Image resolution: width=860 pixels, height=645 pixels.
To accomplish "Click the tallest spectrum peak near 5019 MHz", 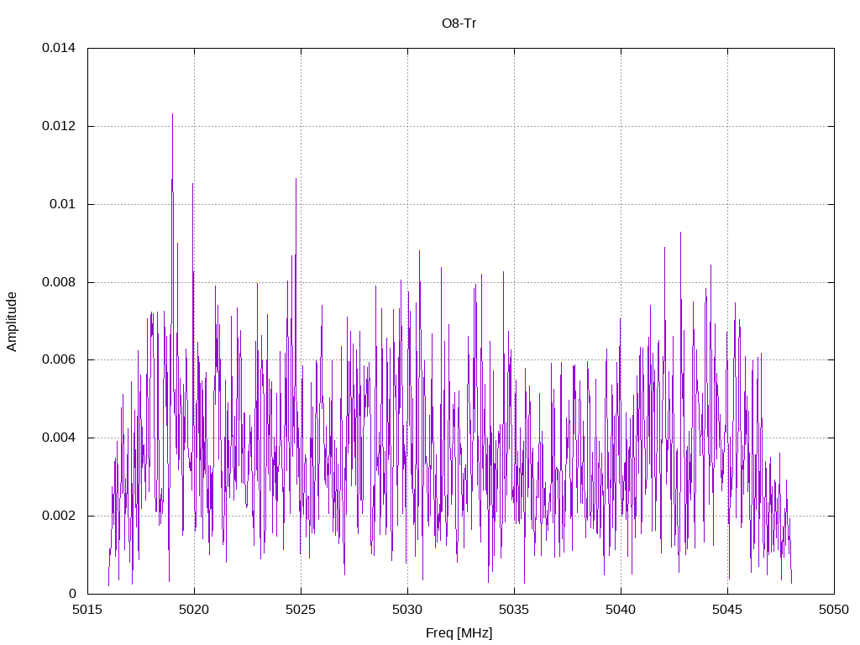I will coord(173,115).
